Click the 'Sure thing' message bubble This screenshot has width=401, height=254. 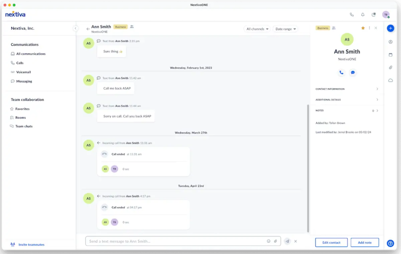coord(111,51)
